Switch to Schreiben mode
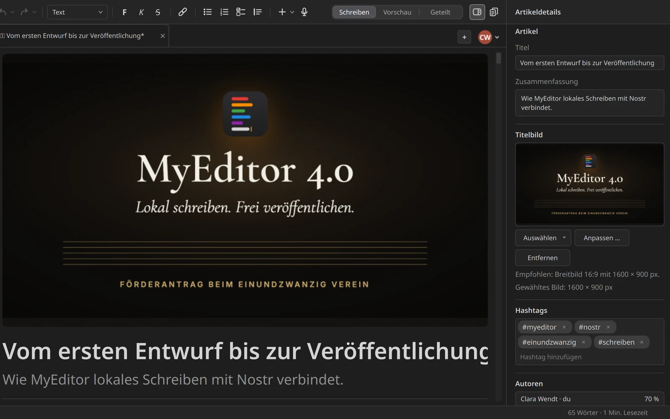Image resolution: width=670 pixels, height=419 pixels. (x=354, y=12)
